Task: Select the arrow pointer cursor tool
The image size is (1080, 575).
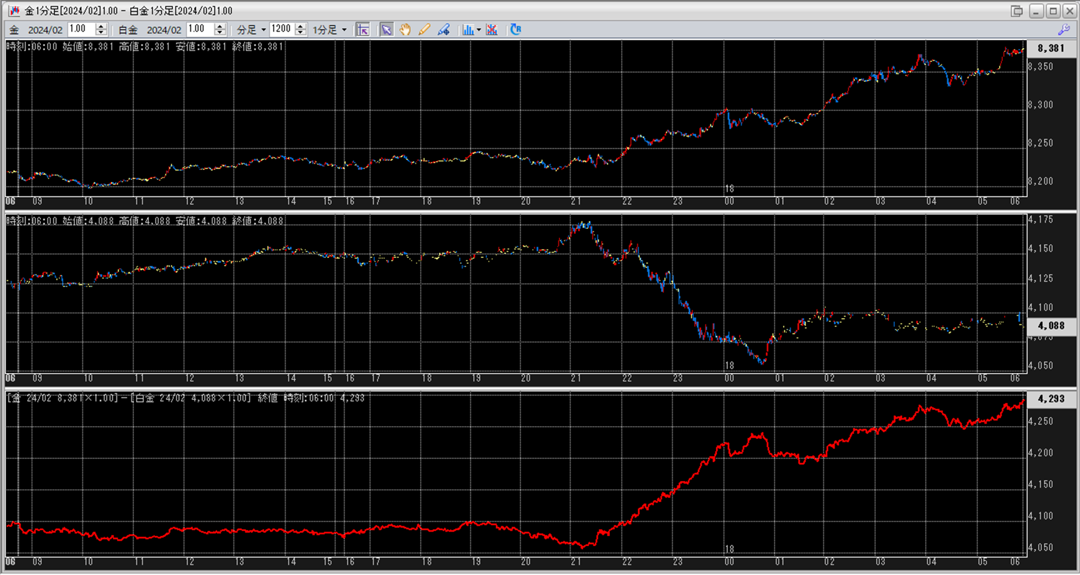Action: 387,30
